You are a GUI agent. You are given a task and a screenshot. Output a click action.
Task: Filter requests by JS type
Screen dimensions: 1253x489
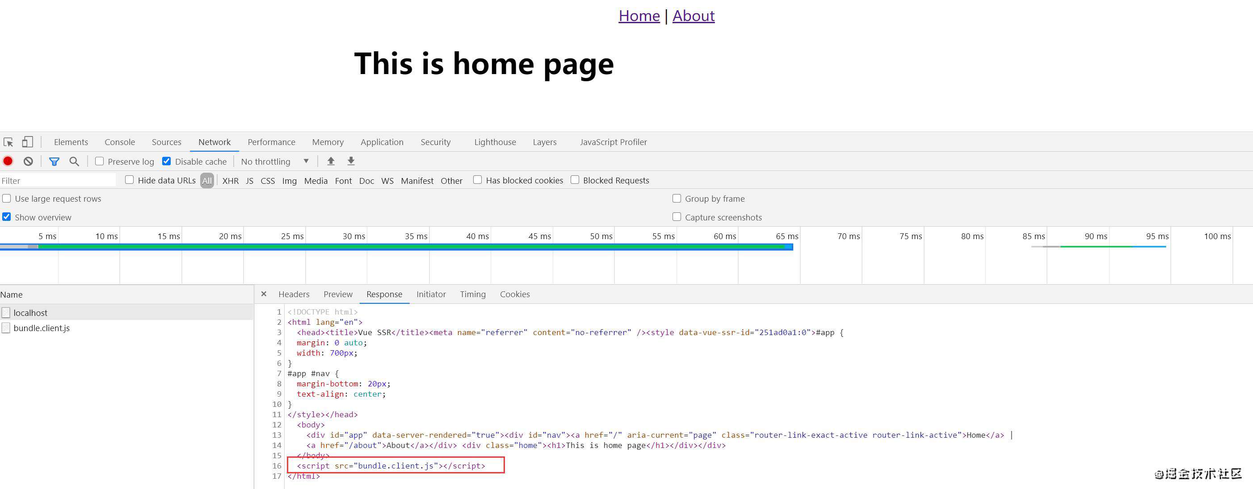click(249, 181)
